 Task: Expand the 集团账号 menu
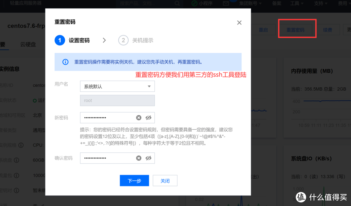point(250,3)
